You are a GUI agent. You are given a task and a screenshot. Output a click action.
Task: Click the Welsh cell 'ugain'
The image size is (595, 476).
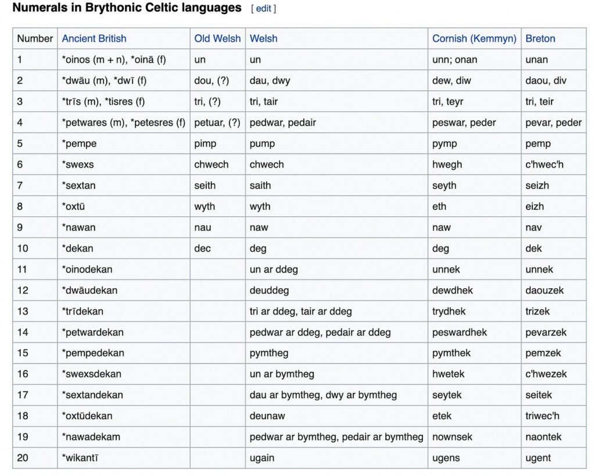262,458
